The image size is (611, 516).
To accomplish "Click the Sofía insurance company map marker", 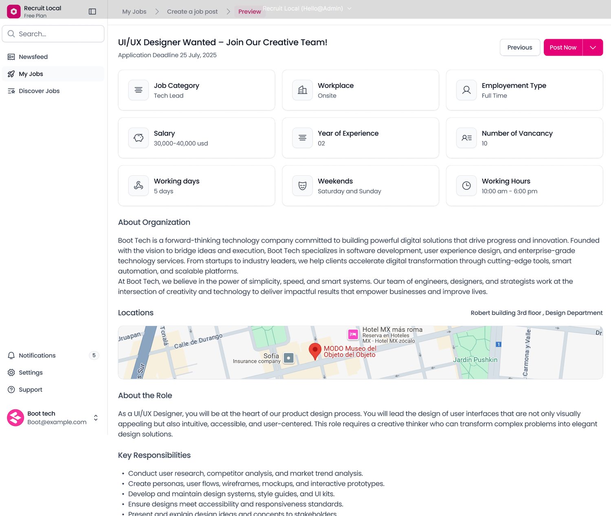I will click(x=289, y=358).
